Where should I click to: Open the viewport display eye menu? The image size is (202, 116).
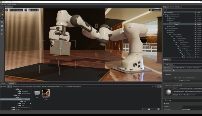pyautogui.click(x=26, y=10)
